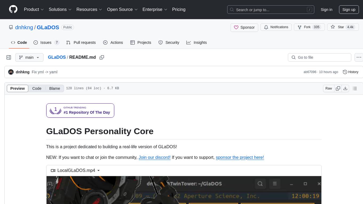The width and height of the screenshot is (363, 204).
Task: Click the Sign up button
Action: 349,10
